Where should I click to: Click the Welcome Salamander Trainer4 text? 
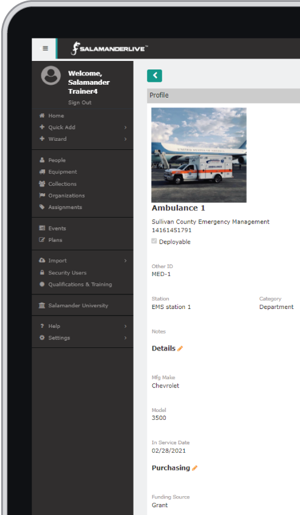pyautogui.click(x=88, y=82)
